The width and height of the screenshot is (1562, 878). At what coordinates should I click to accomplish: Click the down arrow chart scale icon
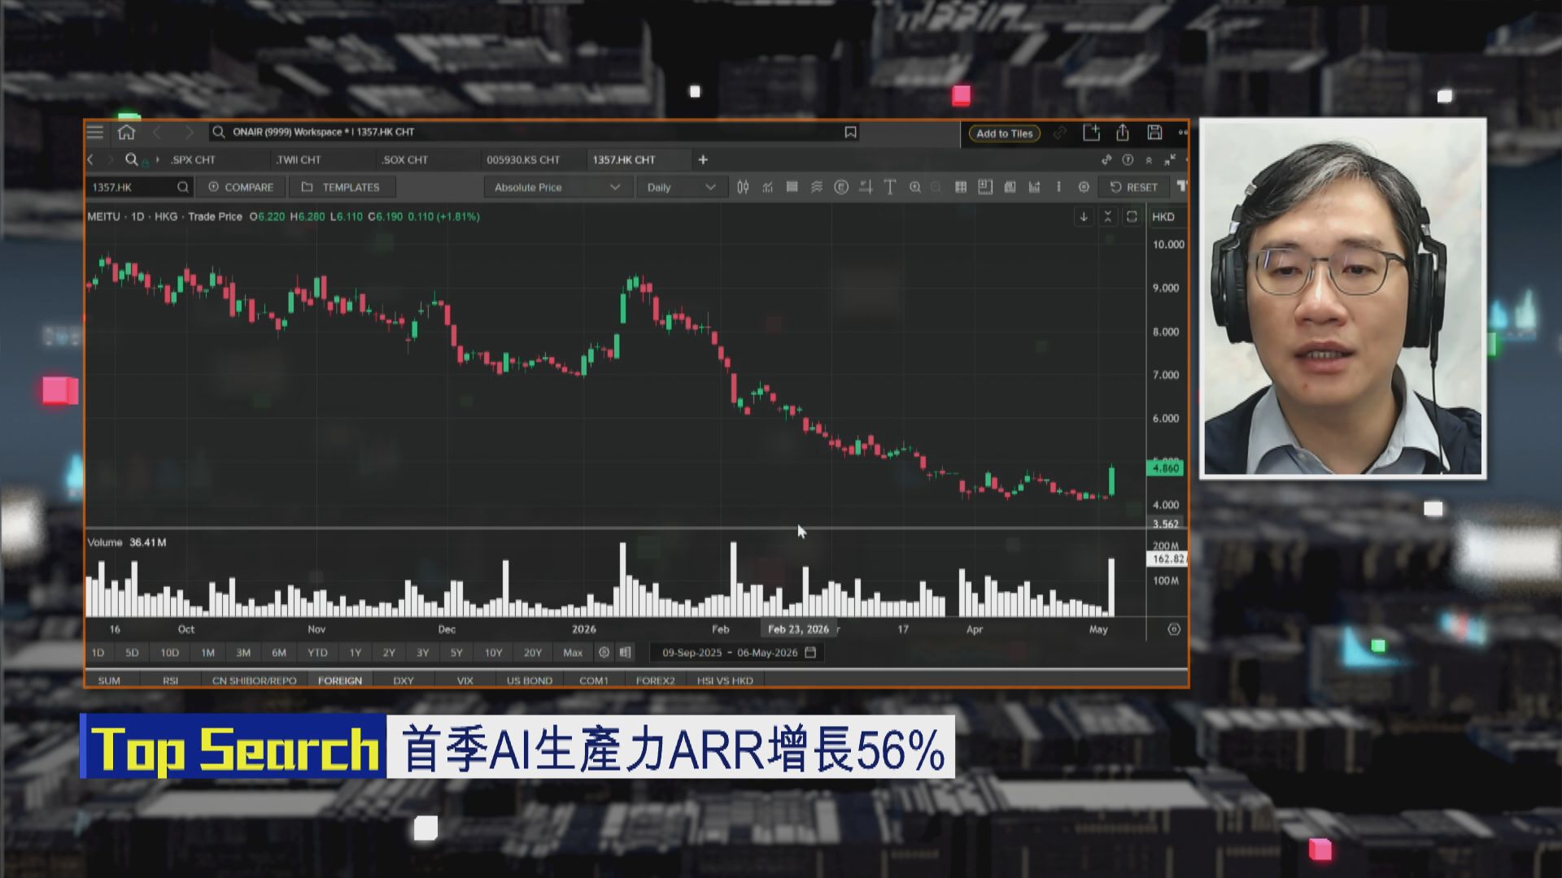tap(1084, 217)
